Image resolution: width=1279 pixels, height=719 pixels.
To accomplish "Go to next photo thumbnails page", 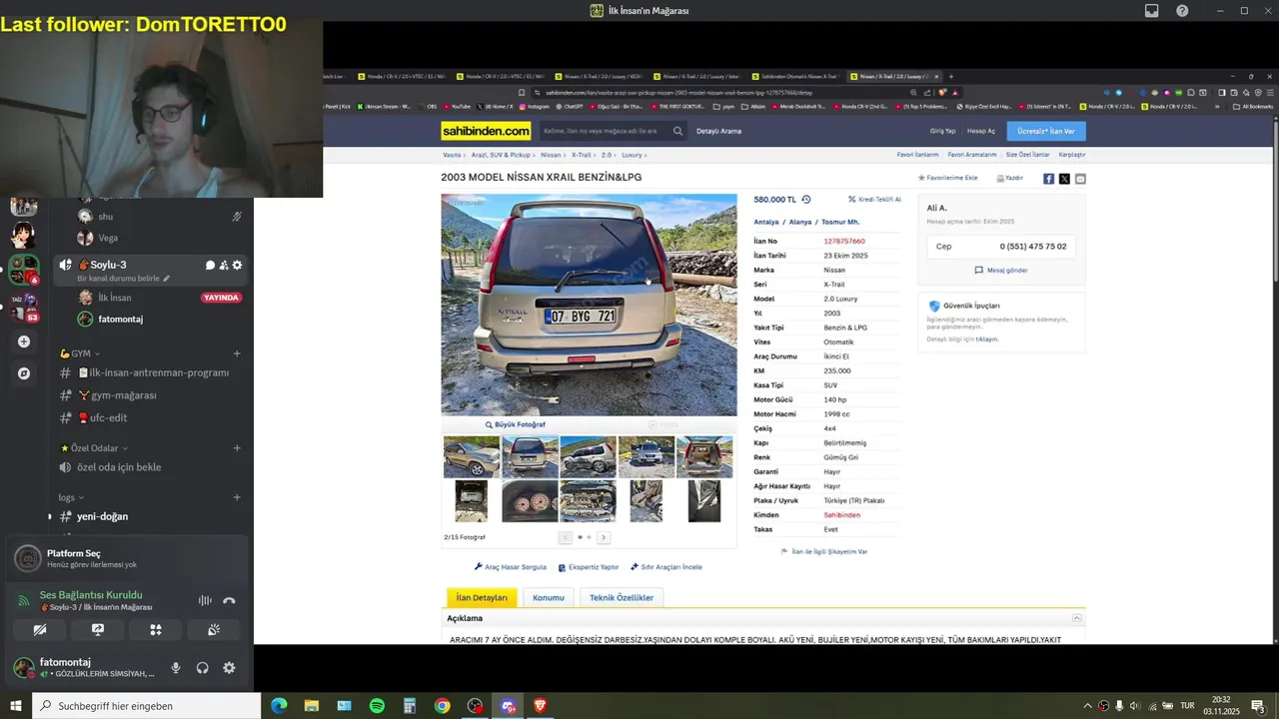I will tap(604, 537).
